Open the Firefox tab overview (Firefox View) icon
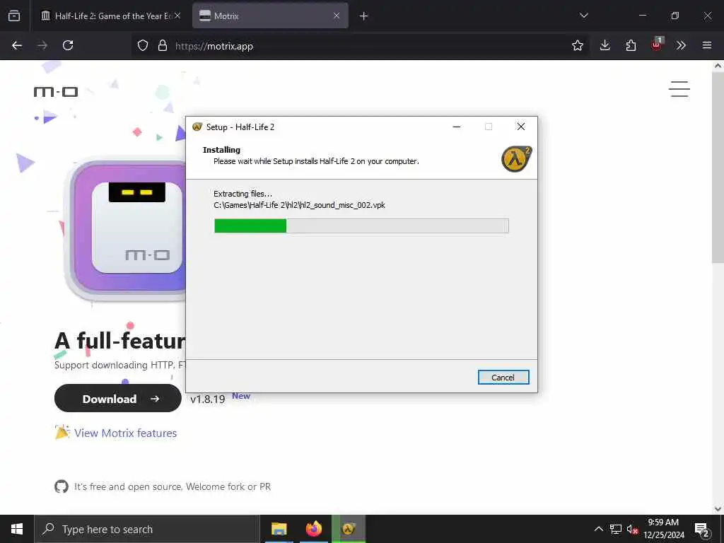Screen dimensions: 724x543 (14, 16)
